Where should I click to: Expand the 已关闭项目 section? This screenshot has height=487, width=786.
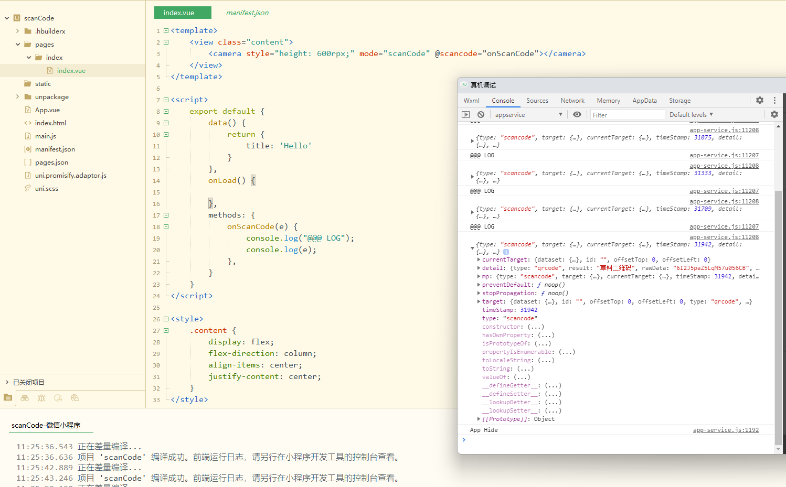pos(7,382)
